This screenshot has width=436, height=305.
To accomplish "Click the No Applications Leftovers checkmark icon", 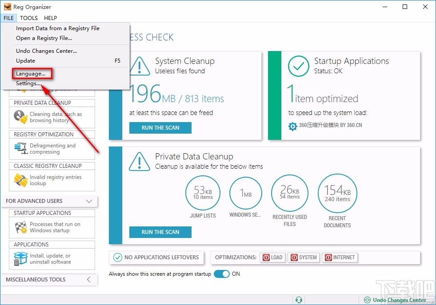I will [118, 257].
